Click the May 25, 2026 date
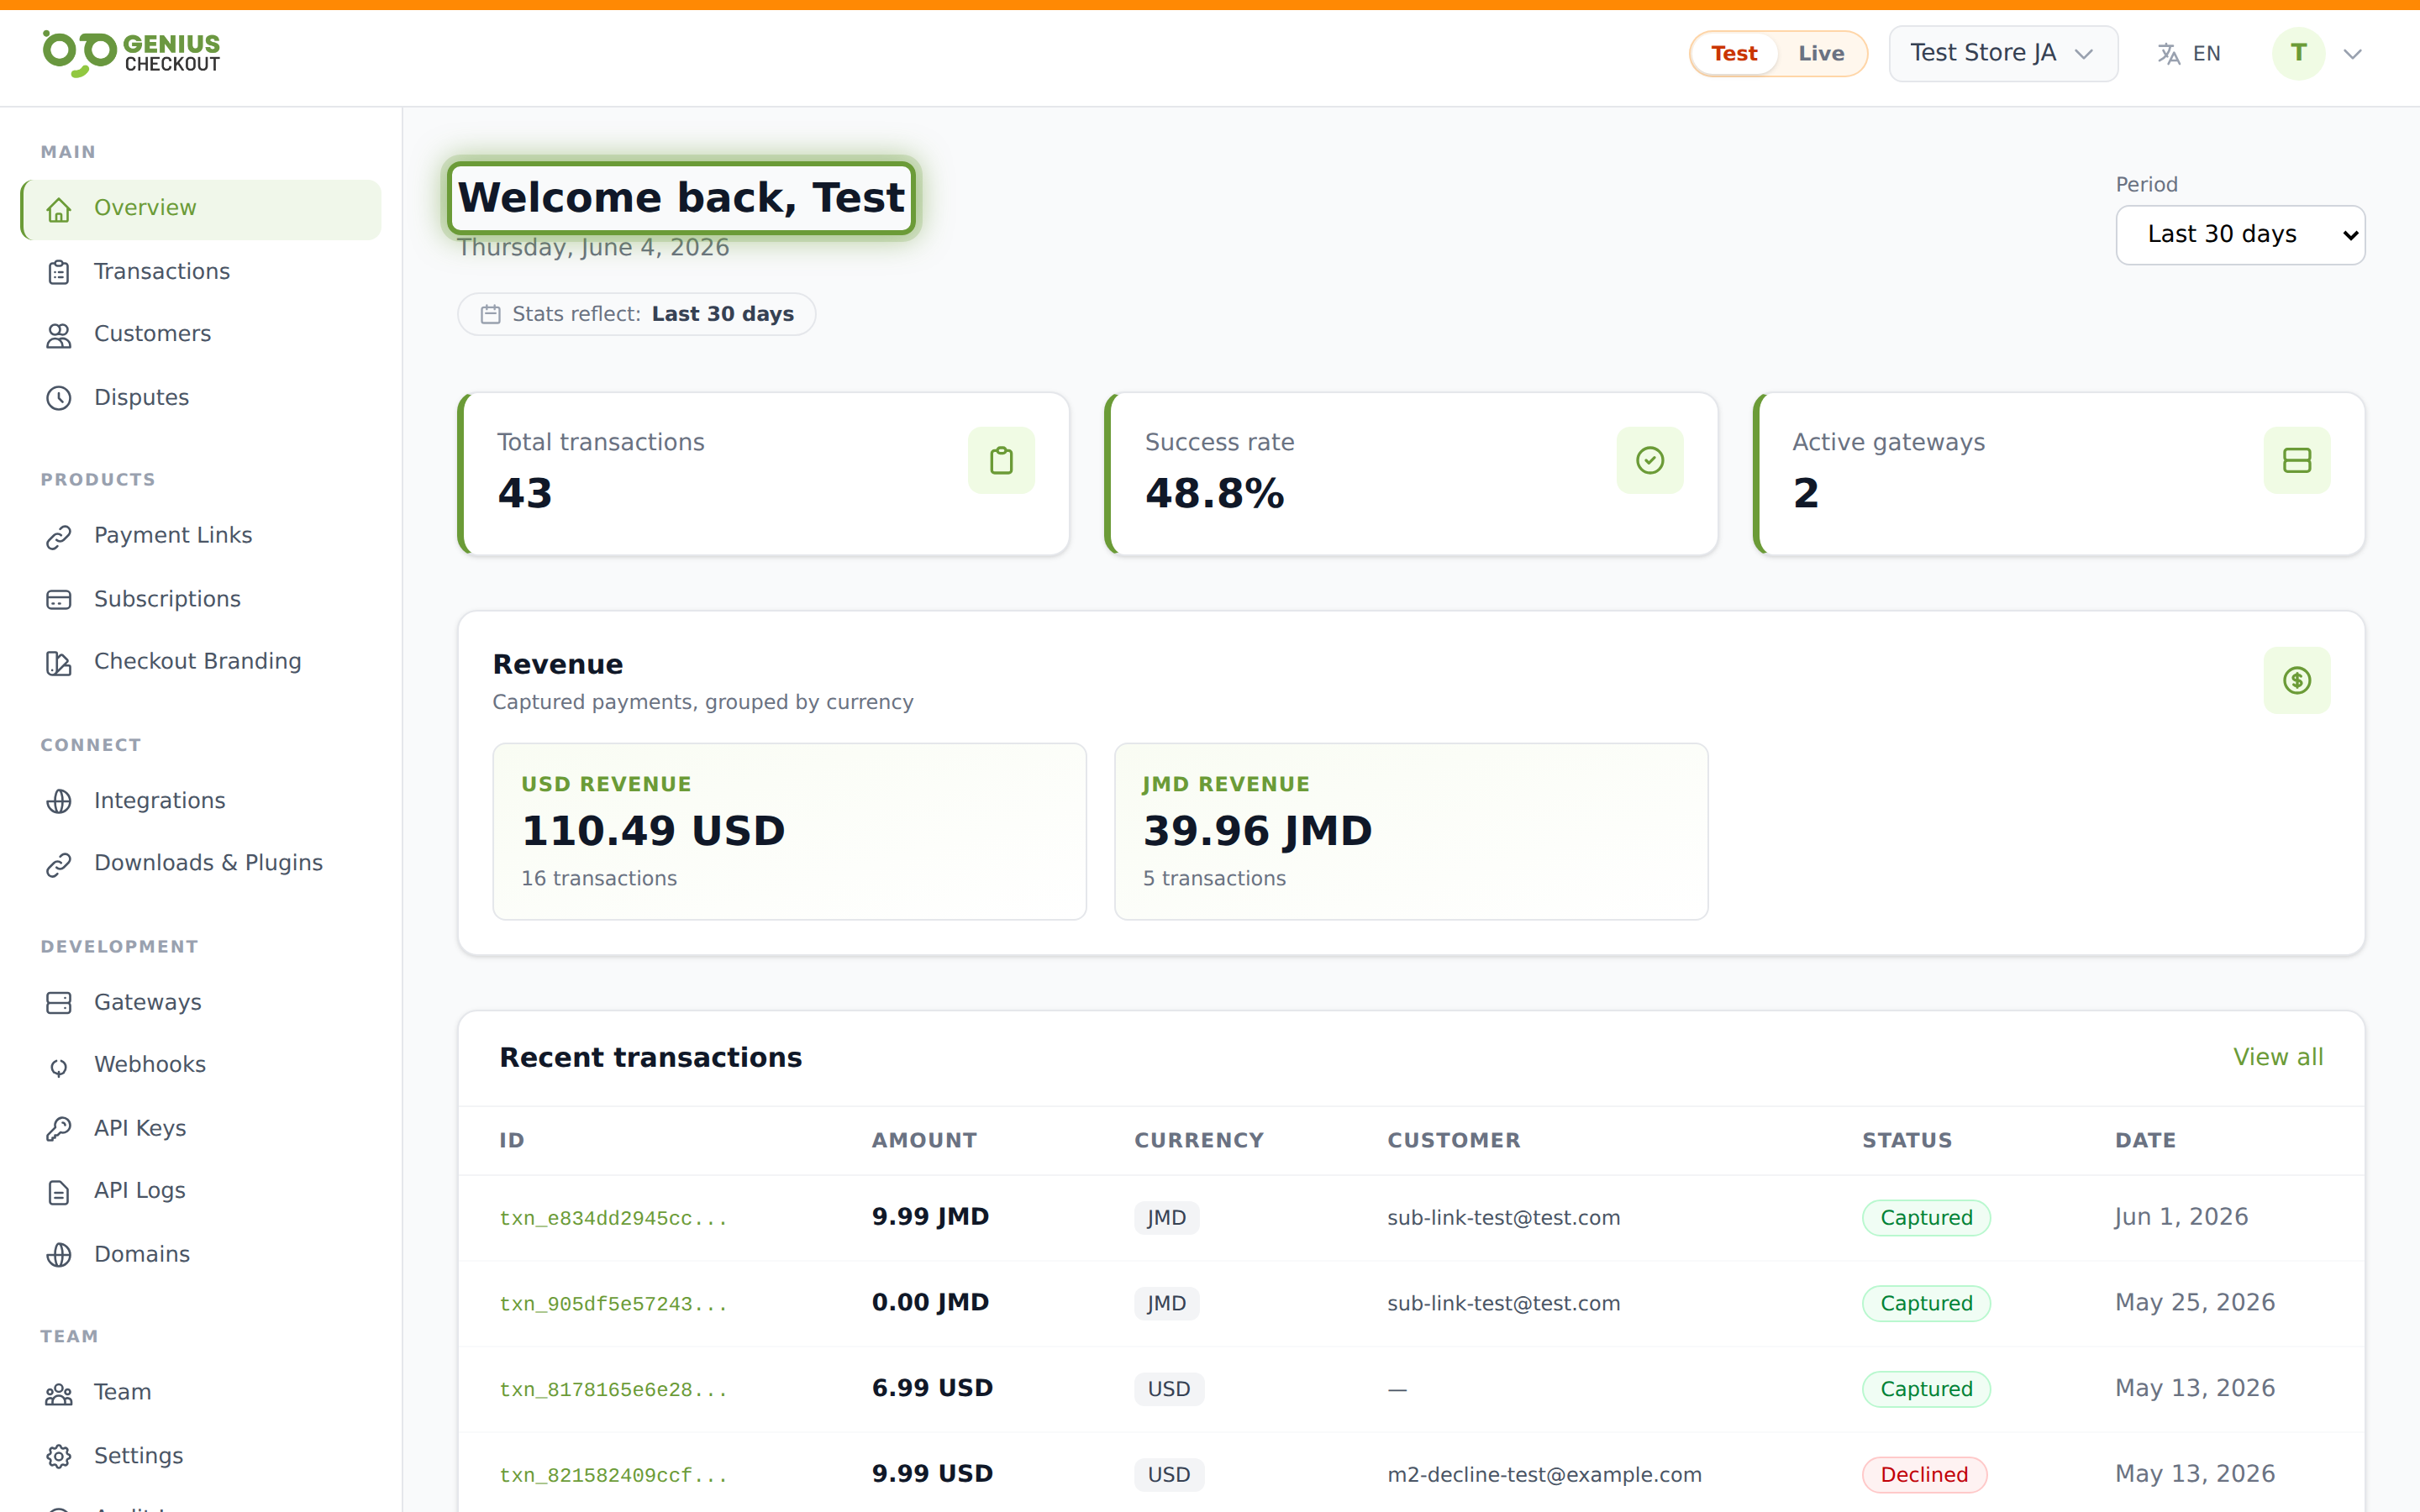The width and height of the screenshot is (2420, 1512). pyautogui.click(x=2195, y=1303)
